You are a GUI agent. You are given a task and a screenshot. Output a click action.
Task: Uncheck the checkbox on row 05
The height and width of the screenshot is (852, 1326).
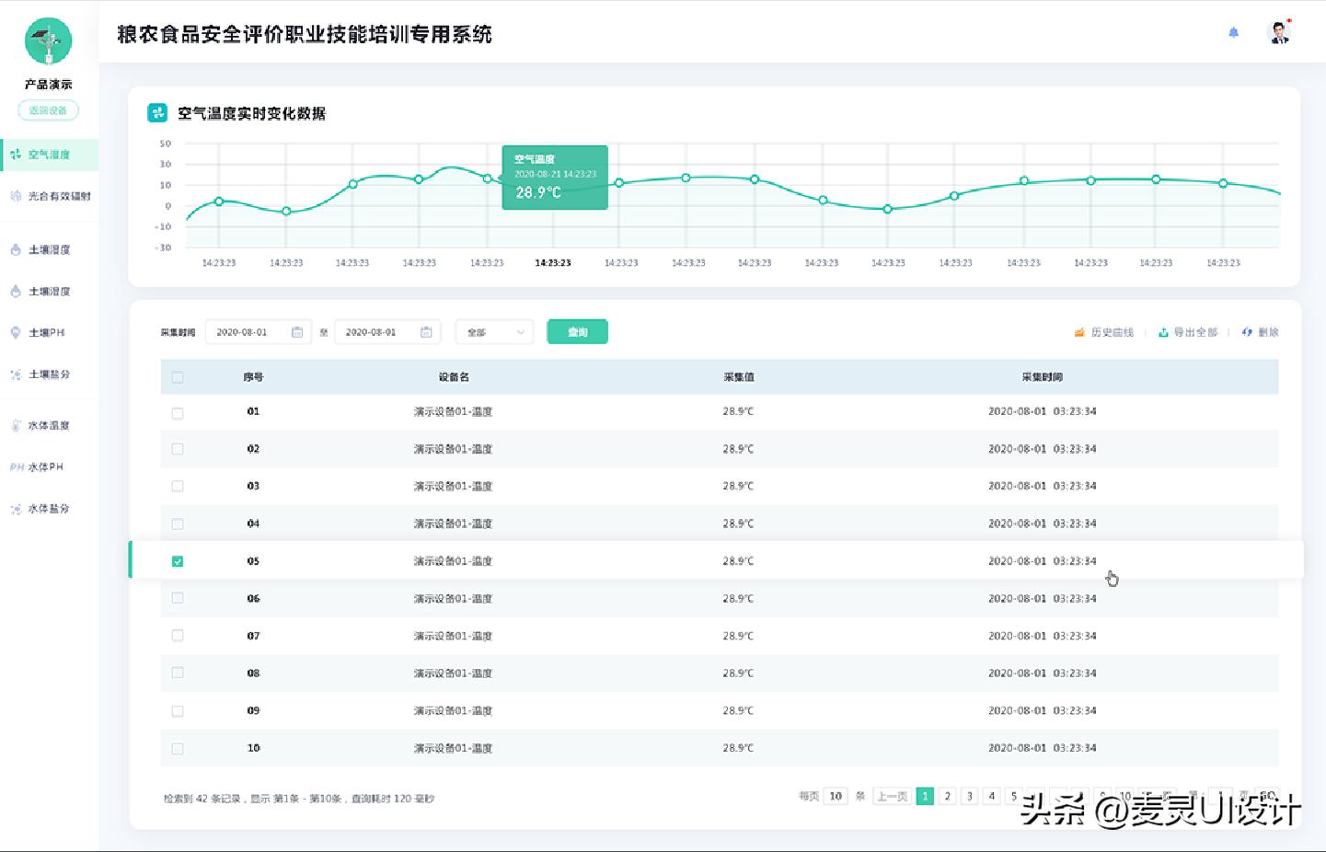point(178,559)
